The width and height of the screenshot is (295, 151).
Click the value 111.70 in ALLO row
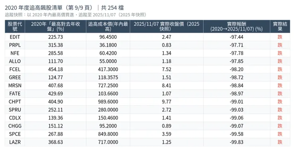pyautogui.click(x=55, y=61)
